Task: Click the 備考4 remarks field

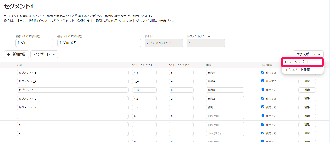Action: [x=225, y=81]
